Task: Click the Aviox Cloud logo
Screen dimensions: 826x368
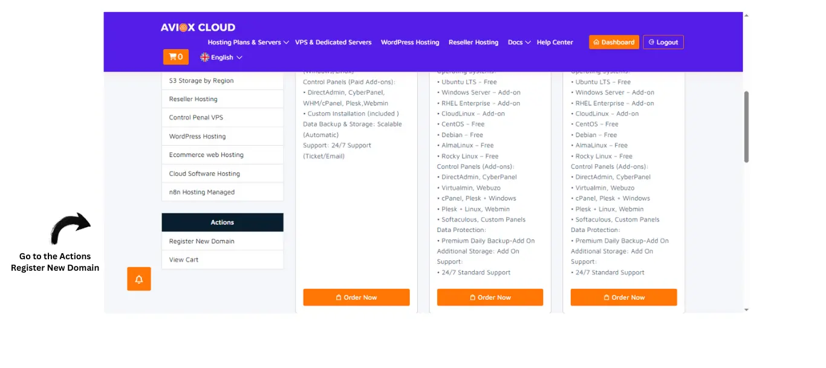Action: (x=198, y=27)
